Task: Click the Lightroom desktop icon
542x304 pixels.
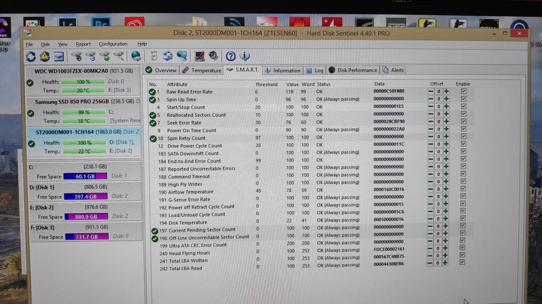Action: click(67, 22)
